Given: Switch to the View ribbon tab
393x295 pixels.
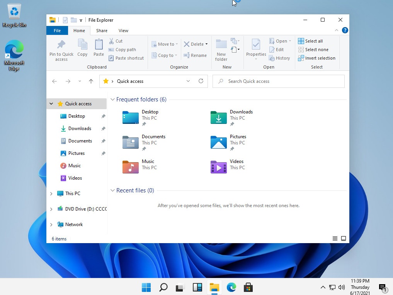Looking at the screenshot, I should 123,31.
